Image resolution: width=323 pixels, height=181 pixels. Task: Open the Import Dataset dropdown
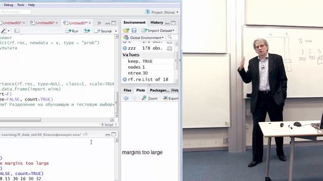158,31
